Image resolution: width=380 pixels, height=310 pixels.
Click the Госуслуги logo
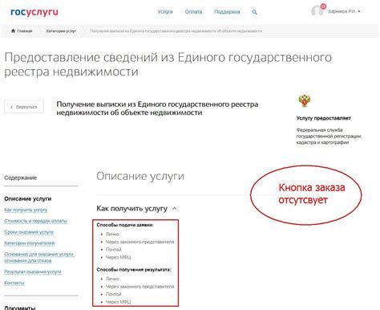34,12
